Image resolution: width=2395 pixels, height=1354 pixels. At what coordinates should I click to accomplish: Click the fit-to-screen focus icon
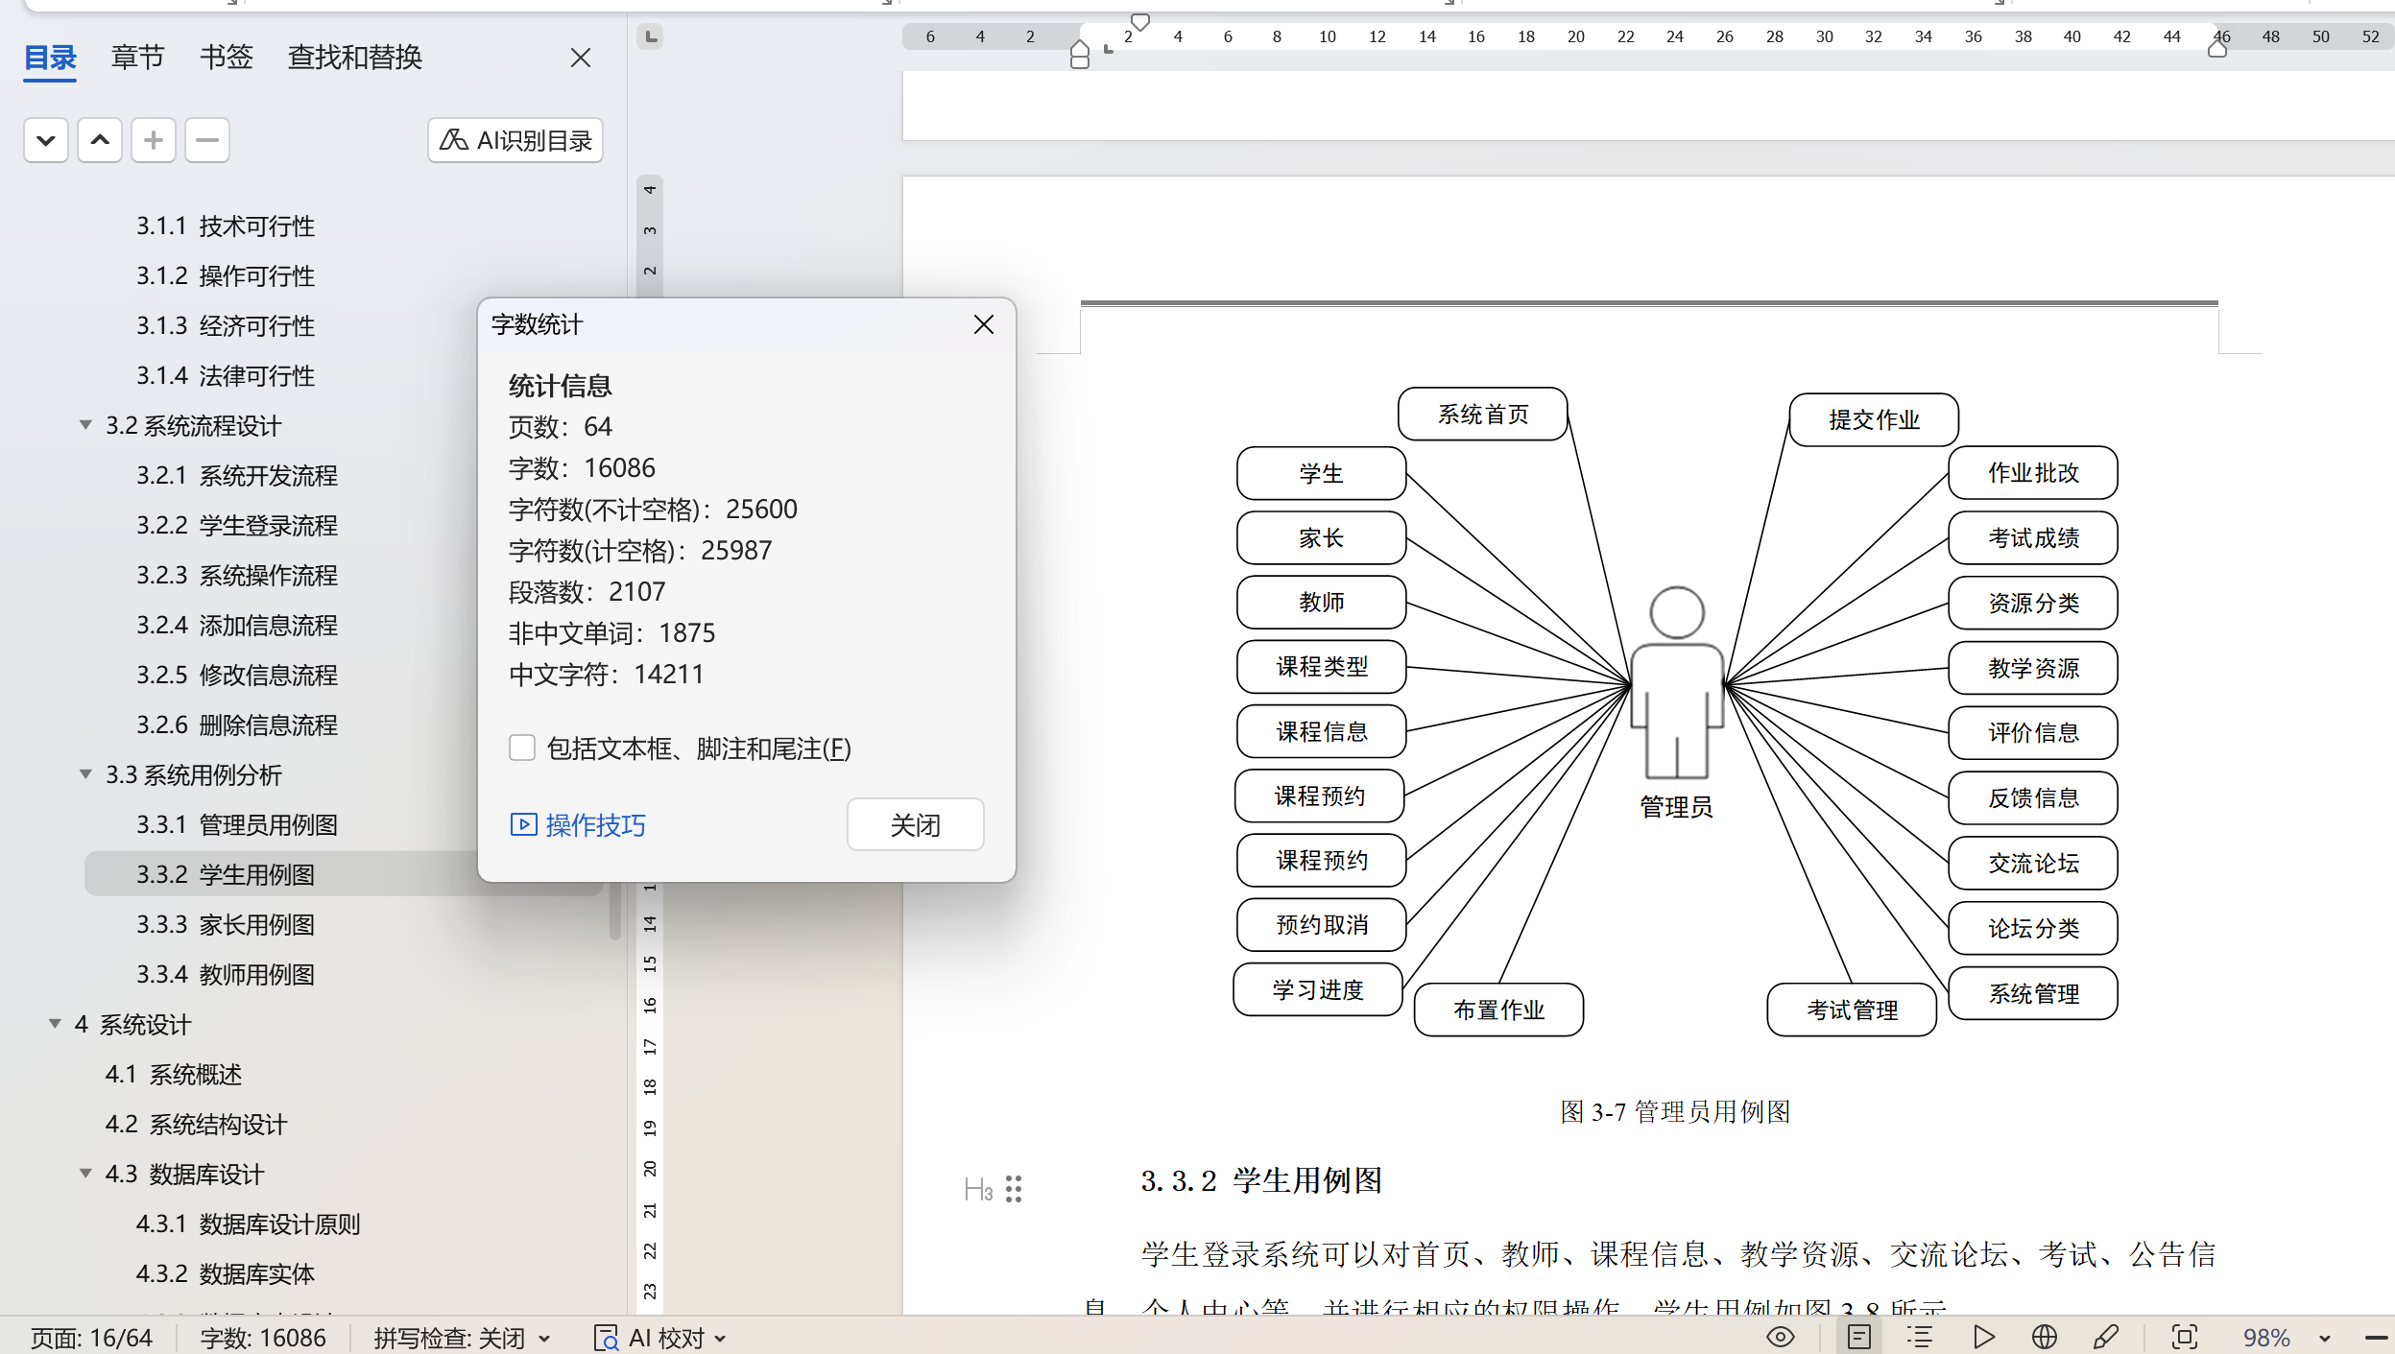tap(2184, 1337)
